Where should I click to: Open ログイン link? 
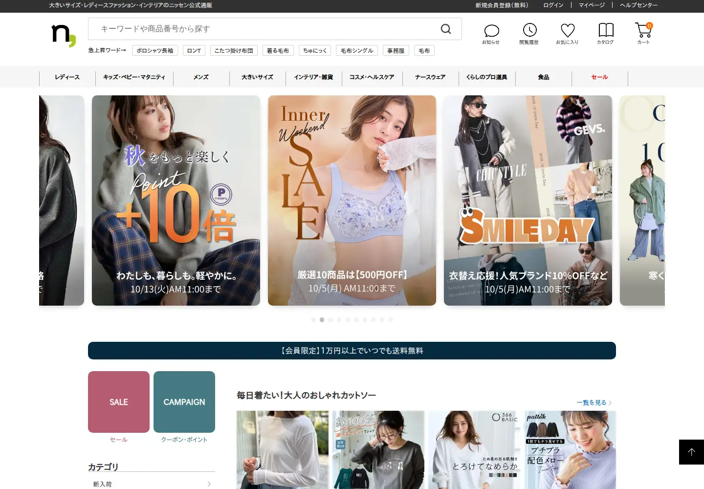point(553,5)
